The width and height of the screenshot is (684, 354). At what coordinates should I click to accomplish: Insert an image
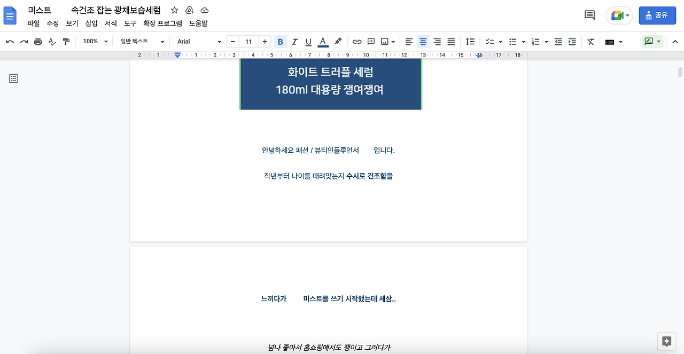click(384, 41)
